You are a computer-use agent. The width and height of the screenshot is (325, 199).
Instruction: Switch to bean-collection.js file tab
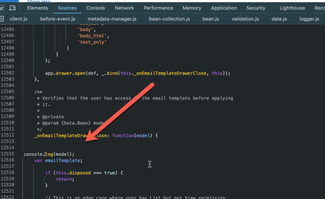(169, 19)
